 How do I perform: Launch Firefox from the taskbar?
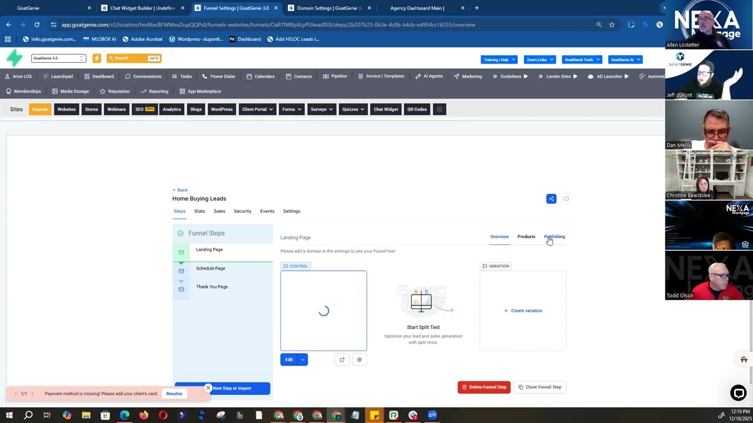(144, 415)
